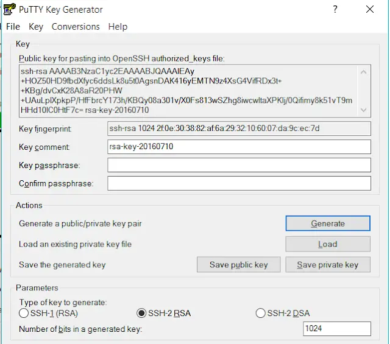Viewport: 390px width, 344px height.
Task: Click Save public key button
Action: pyautogui.click(x=239, y=265)
